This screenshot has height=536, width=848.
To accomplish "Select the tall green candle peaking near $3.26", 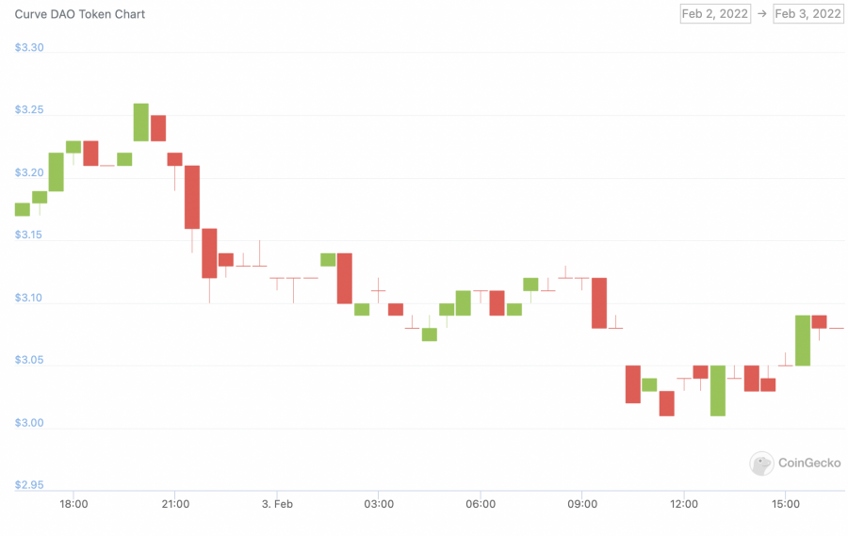I will 140,122.
